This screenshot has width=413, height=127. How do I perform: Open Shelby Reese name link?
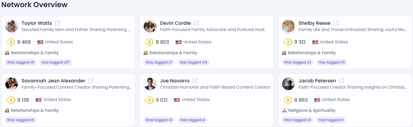pos(315,23)
